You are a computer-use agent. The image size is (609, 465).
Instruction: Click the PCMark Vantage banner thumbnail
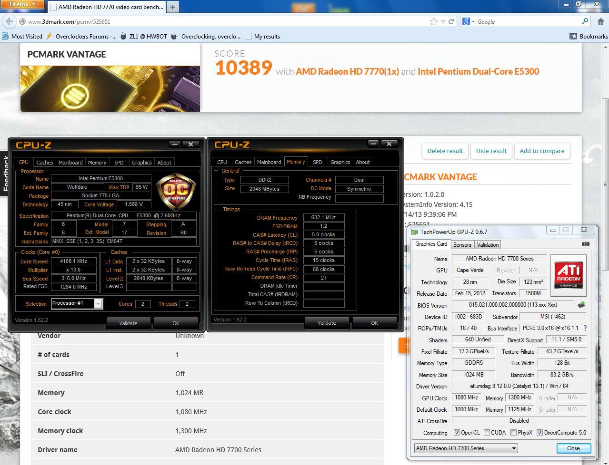110,88
